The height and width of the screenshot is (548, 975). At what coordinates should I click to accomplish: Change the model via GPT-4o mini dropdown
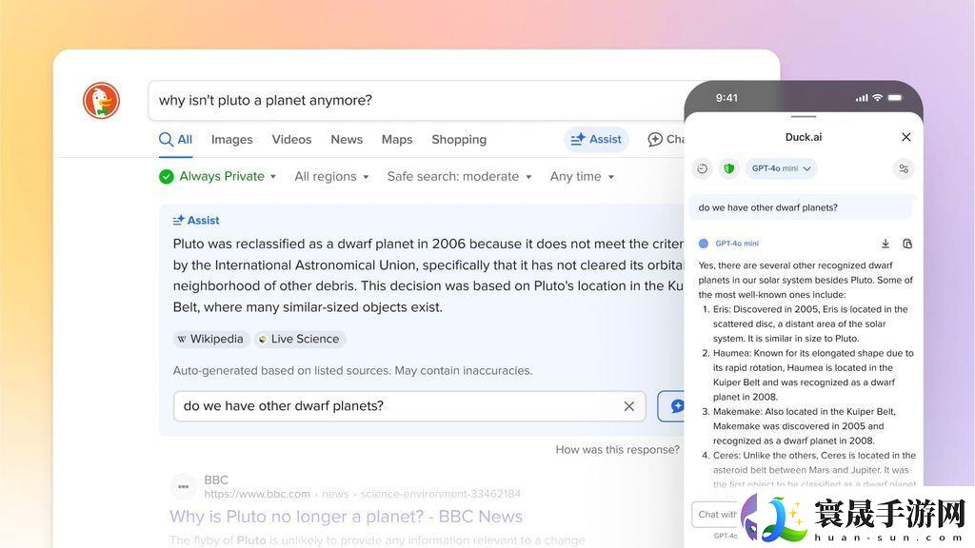781,168
